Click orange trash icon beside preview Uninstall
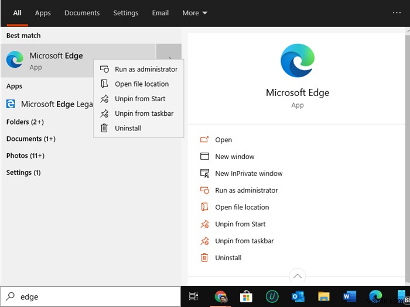 [x=204, y=258]
